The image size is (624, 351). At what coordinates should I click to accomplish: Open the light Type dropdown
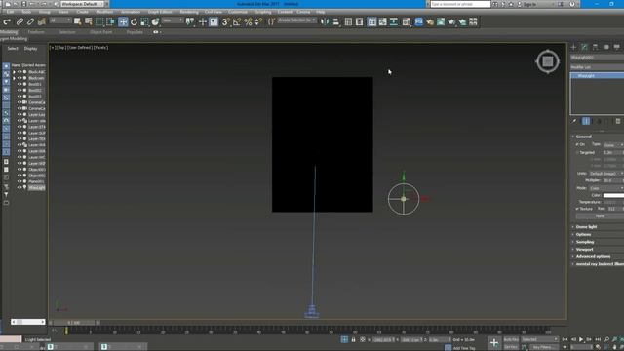point(613,145)
